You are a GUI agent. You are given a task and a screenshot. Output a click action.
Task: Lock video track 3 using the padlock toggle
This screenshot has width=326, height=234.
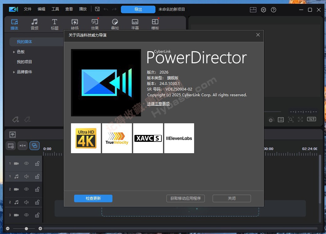(x=37, y=215)
